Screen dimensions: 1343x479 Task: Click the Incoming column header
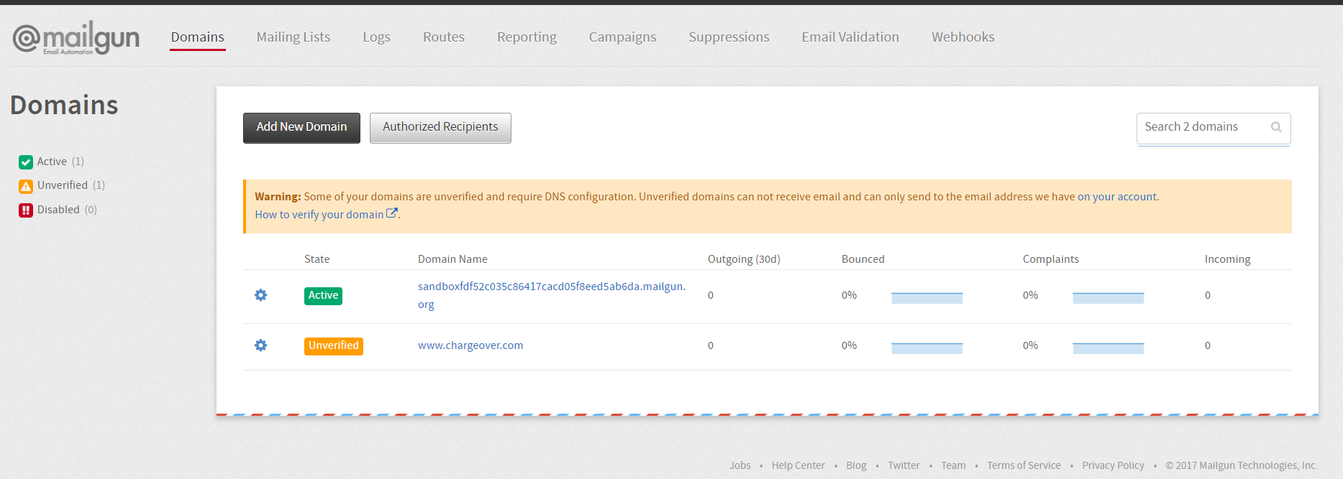point(1228,259)
